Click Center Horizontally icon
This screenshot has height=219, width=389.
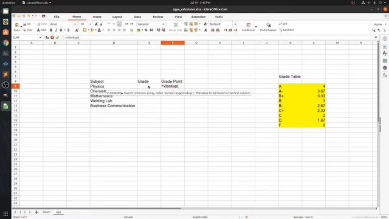[x=114, y=30]
